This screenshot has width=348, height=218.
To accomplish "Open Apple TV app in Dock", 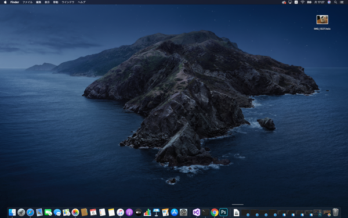I will tap(138, 212).
